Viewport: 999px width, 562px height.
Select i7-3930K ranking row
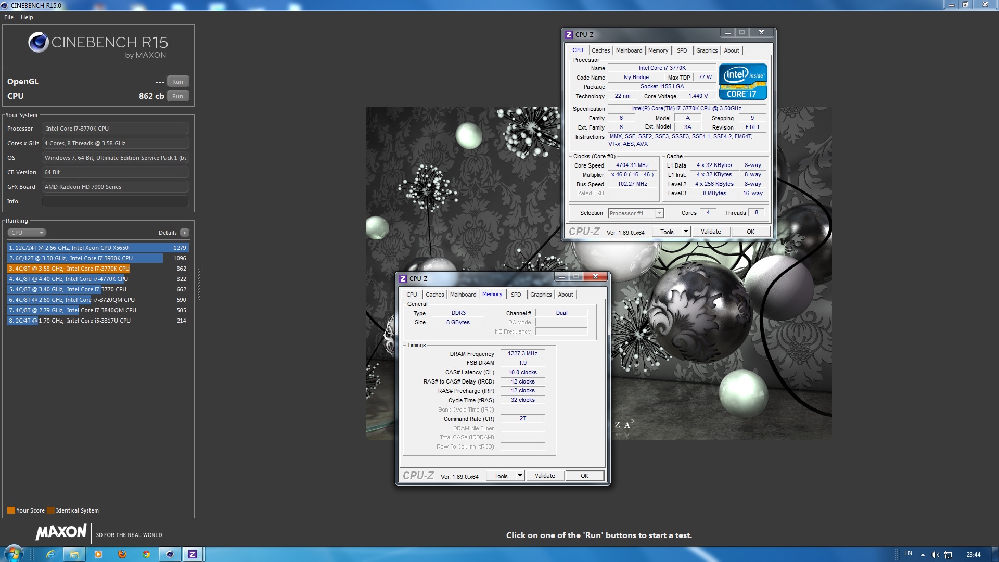[x=98, y=258]
